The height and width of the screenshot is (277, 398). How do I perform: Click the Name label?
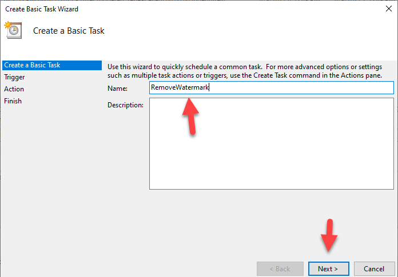tap(117, 89)
